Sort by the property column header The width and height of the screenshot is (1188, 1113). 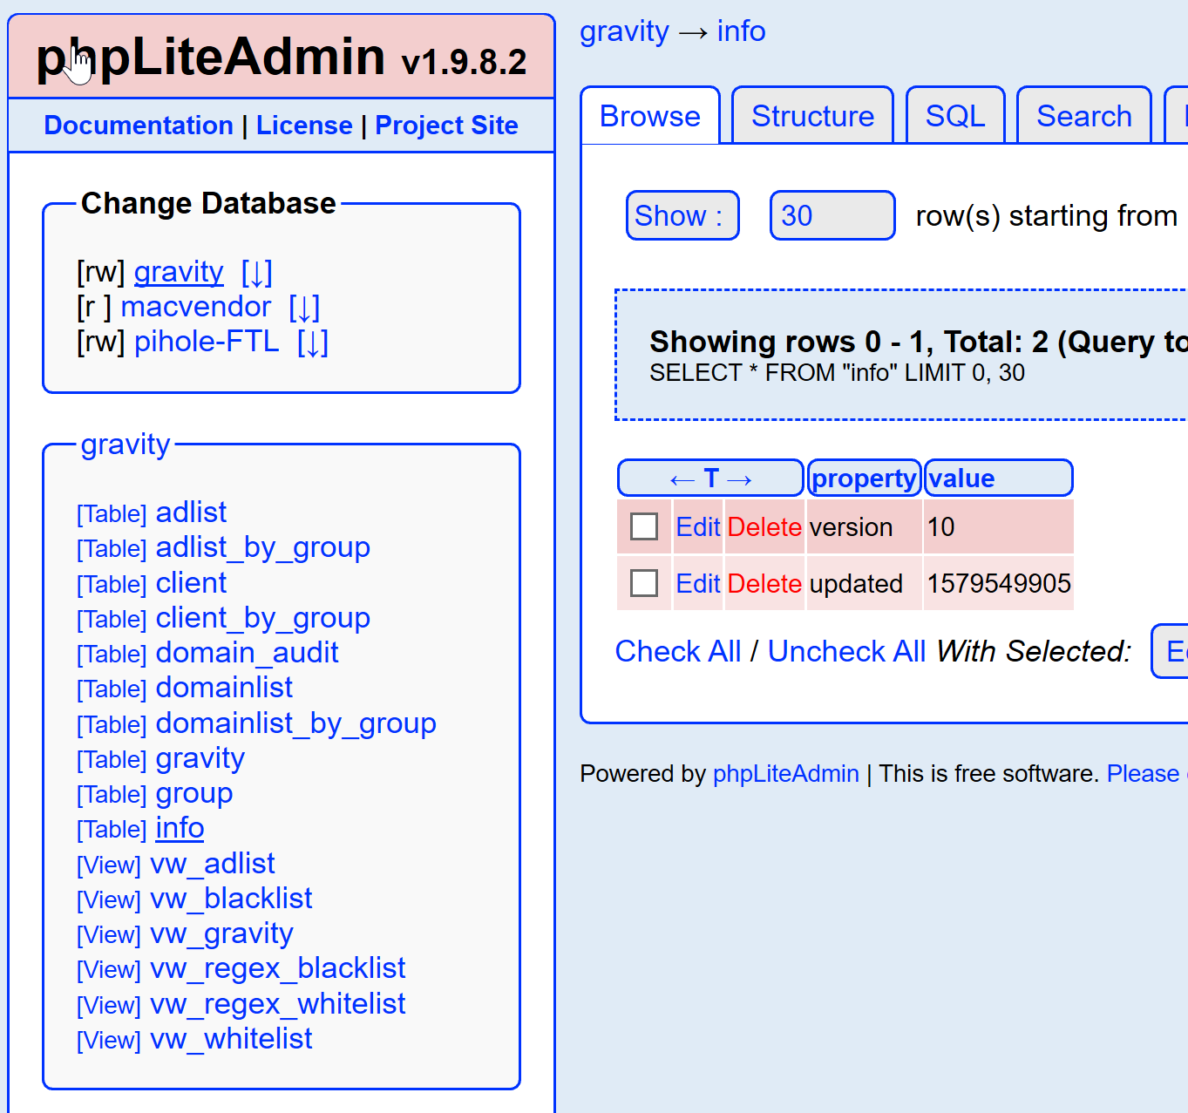tap(864, 478)
